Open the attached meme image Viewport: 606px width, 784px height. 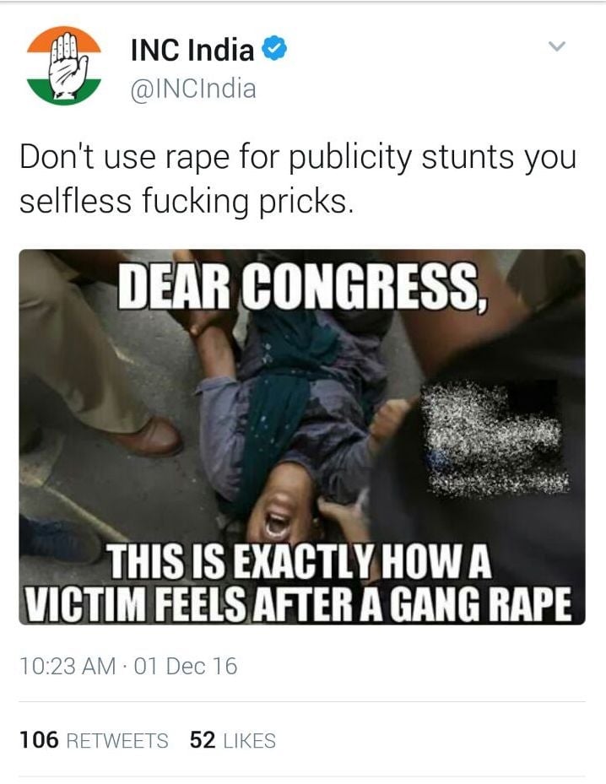click(x=302, y=437)
